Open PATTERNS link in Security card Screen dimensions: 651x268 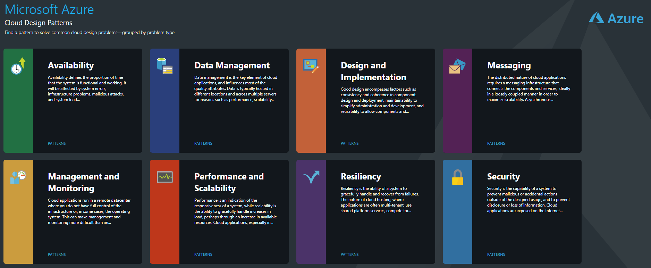coord(496,254)
